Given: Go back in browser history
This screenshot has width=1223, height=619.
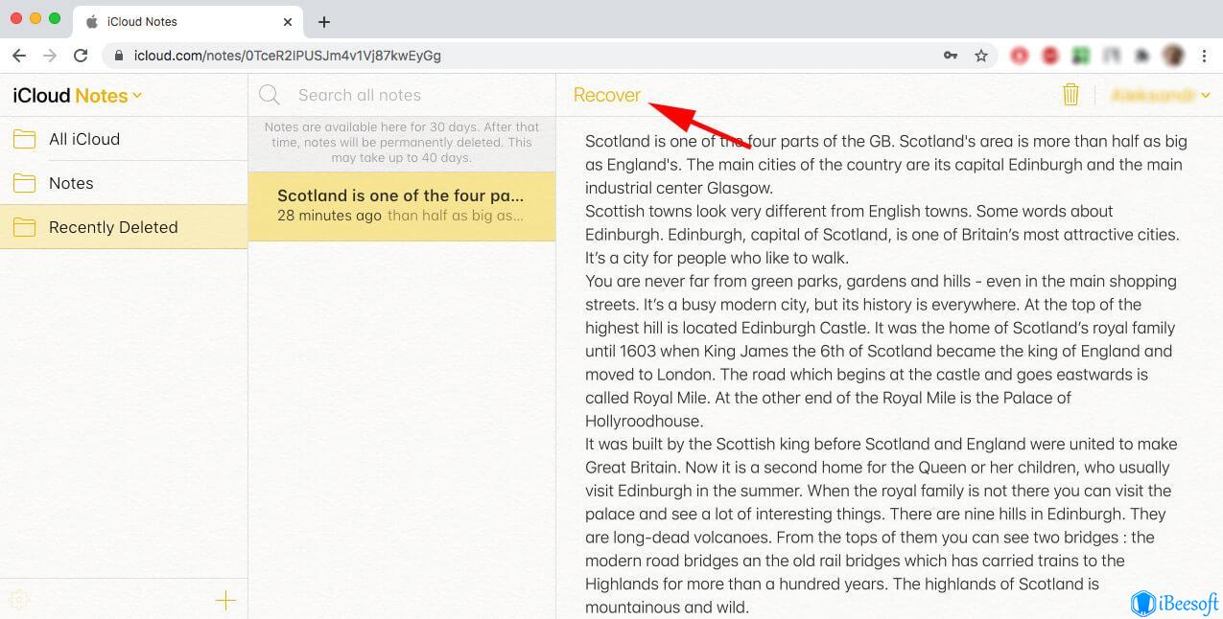Looking at the screenshot, I should [19, 56].
